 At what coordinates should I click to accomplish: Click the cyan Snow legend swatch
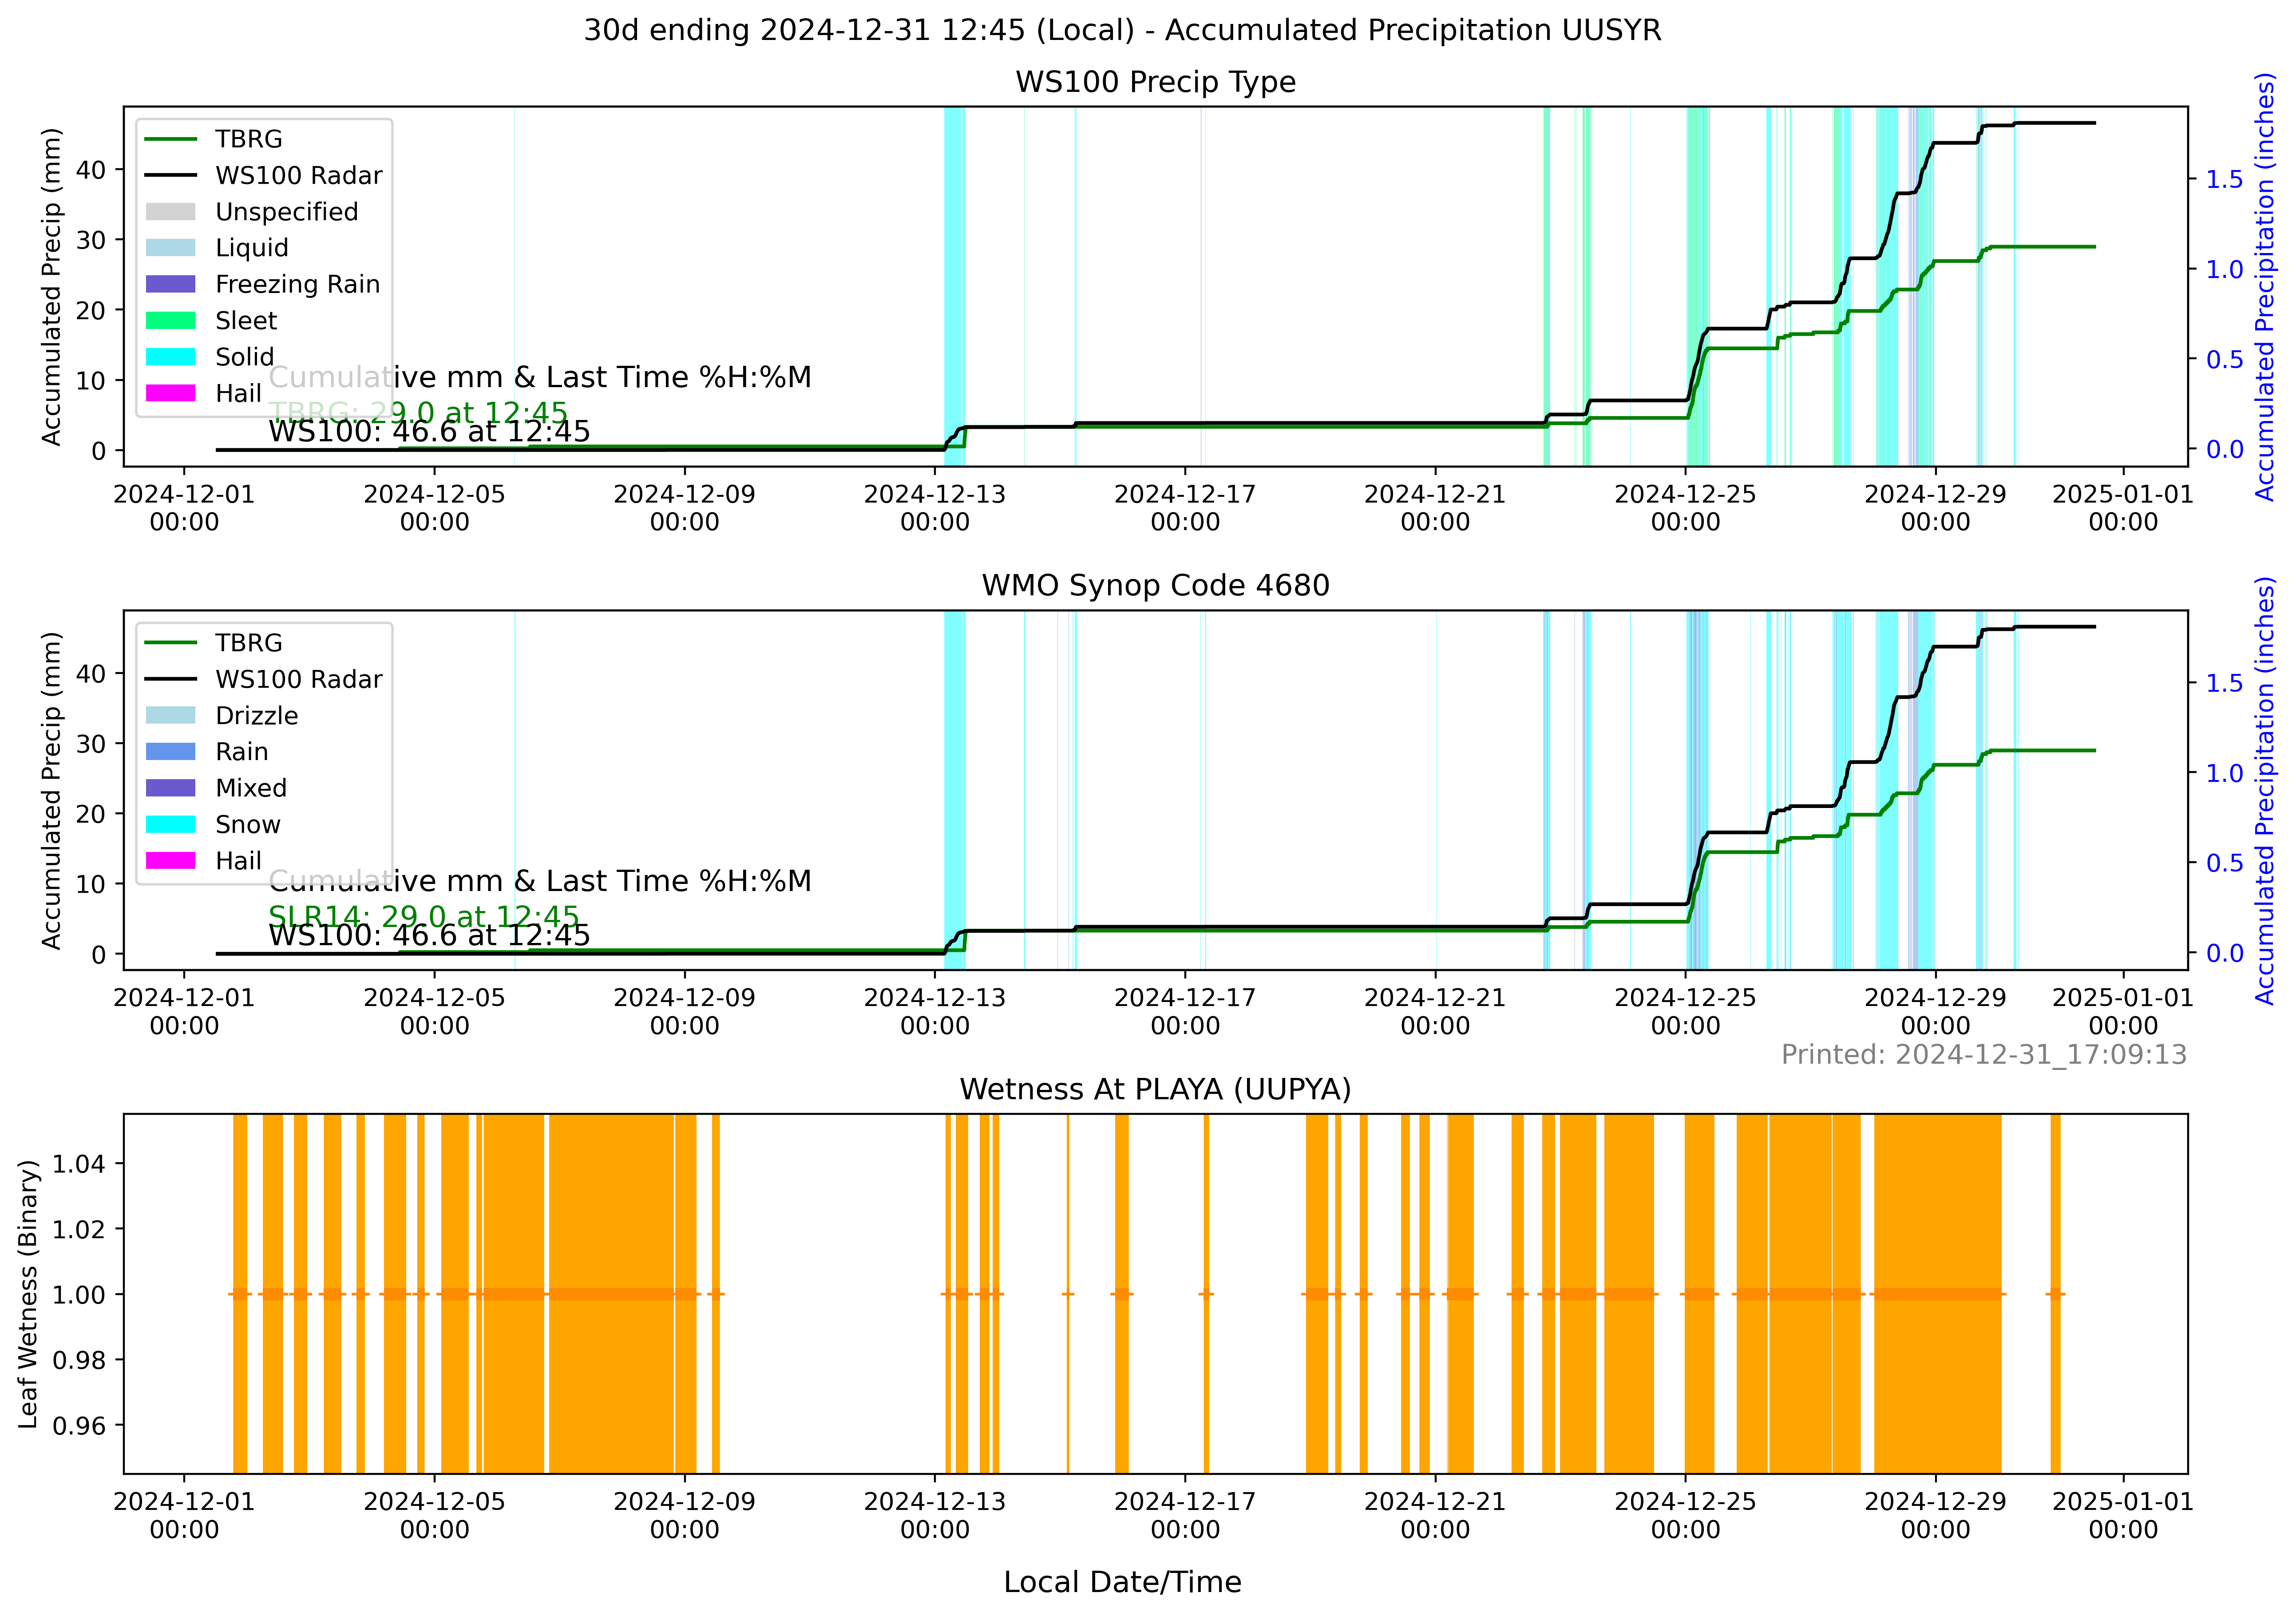click(x=170, y=825)
